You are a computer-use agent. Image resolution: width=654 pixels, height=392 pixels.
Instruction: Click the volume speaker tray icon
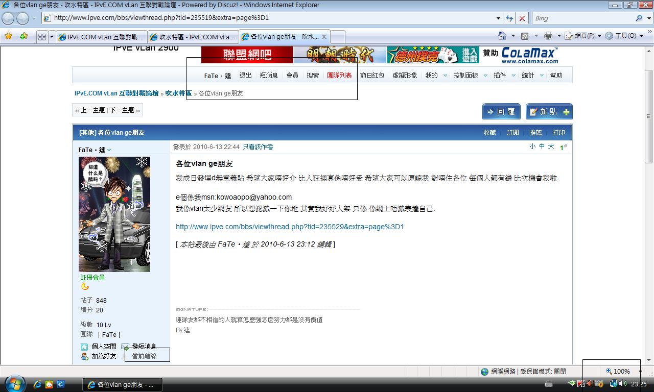(622, 384)
